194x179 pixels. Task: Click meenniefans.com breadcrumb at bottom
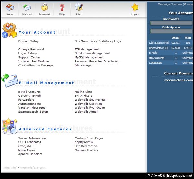(33, 168)
